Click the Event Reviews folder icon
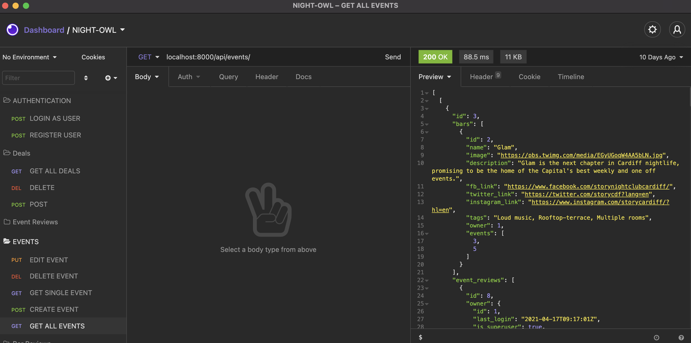Image resolution: width=691 pixels, height=343 pixels. (x=7, y=221)
